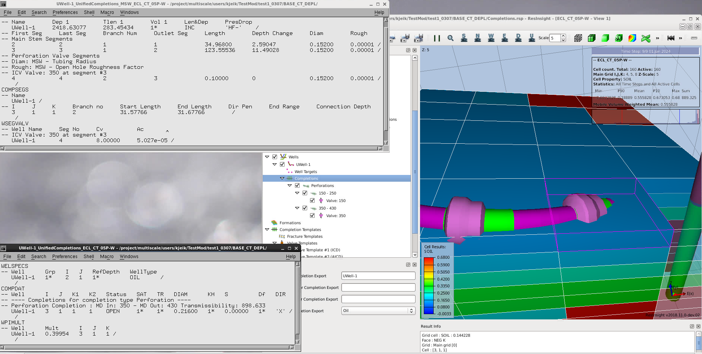
Task: Collapse the 350 - 430 perforation node
Action: click(297, 208)
